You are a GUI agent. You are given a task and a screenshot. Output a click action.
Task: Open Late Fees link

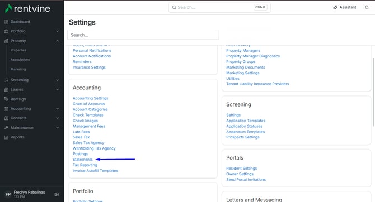[x=81, y=132]
